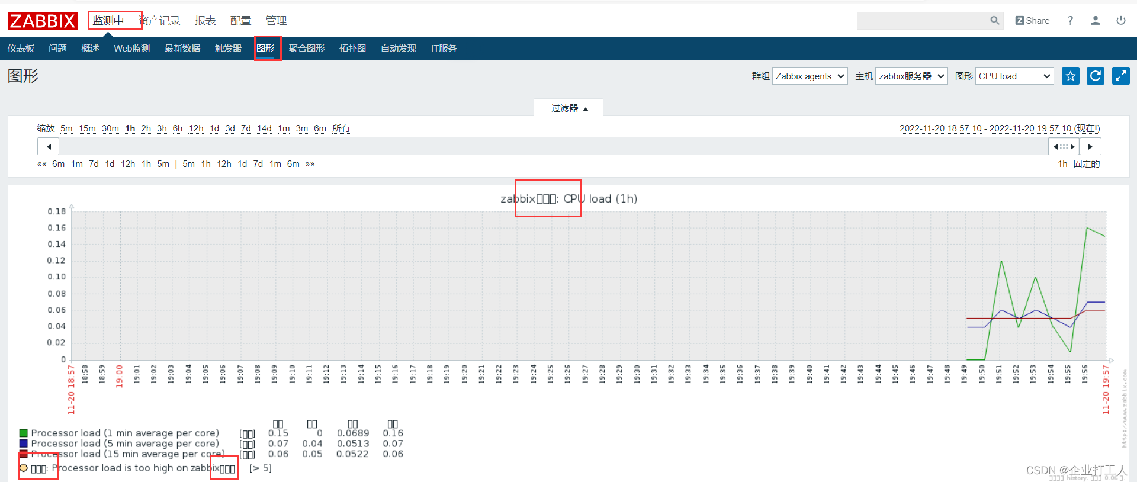Open the 管理 top menu

point(276,21)
